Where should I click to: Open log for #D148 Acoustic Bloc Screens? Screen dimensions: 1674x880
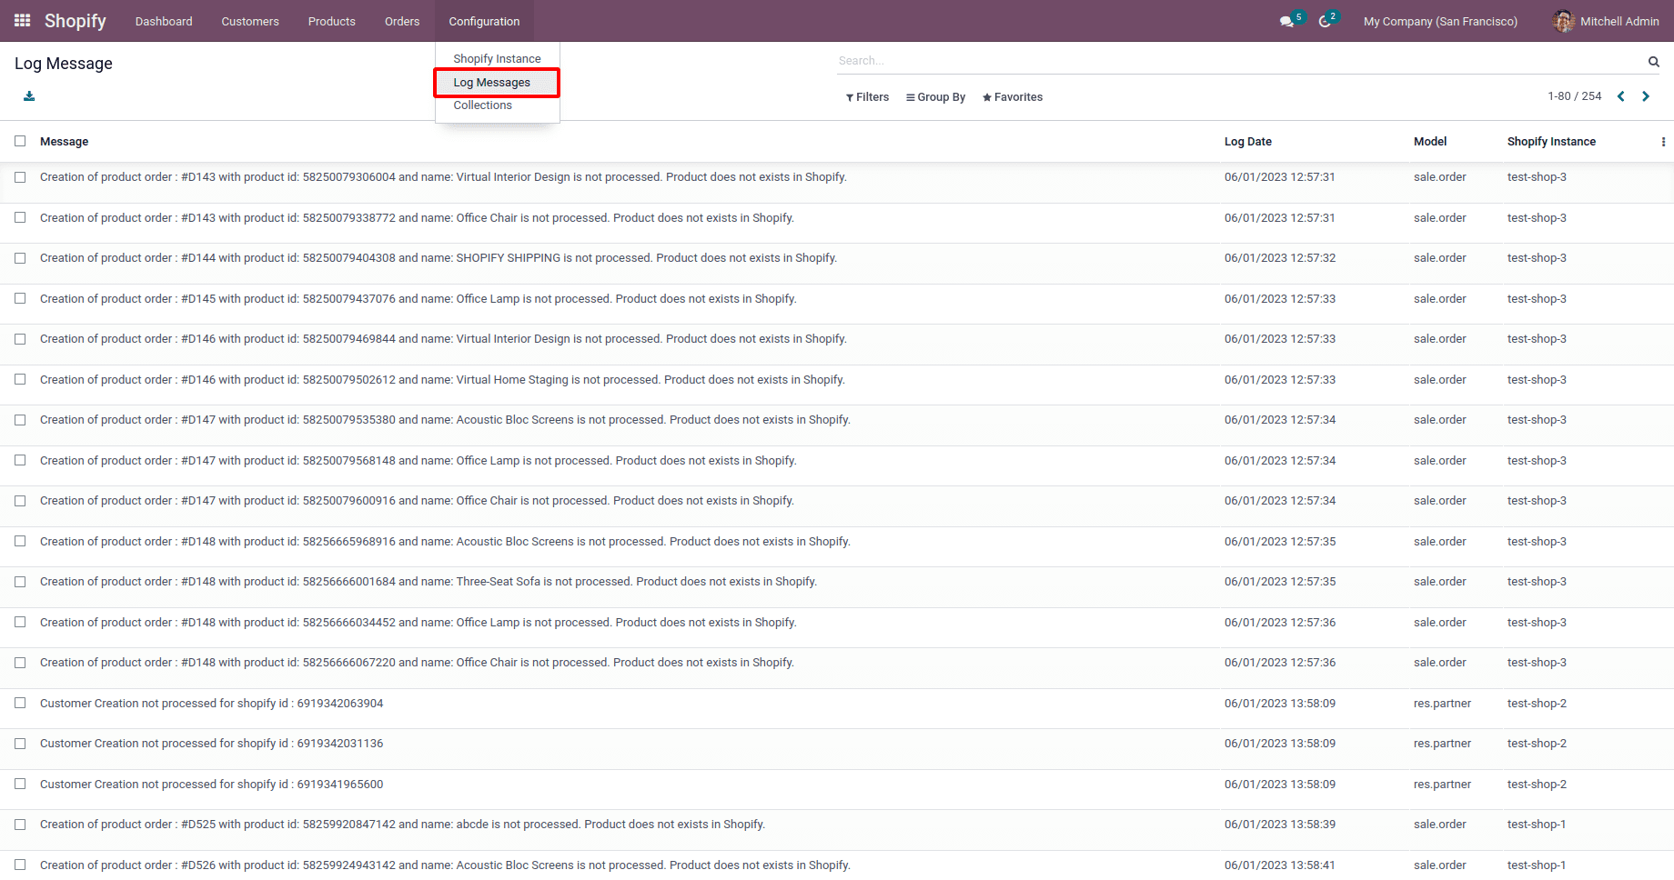445,542
